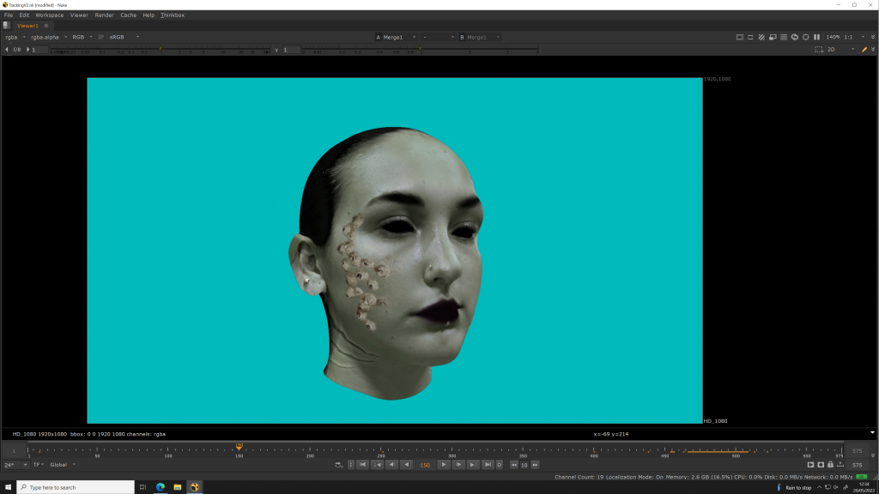This screenshot has height=494, width=879.
Task: Open the TF timeline display dropdown
Action: tap(38, 465)
